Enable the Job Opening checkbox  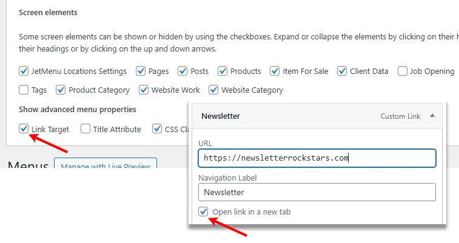403,71
